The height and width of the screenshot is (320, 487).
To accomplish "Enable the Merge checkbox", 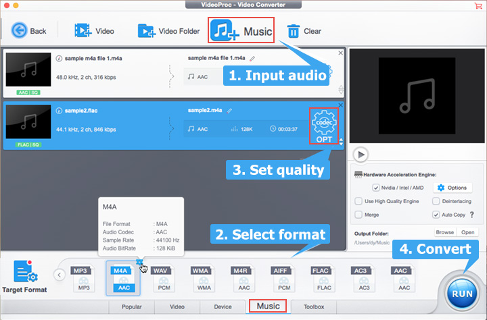I will pyautogui.click(x=358, y=215).
